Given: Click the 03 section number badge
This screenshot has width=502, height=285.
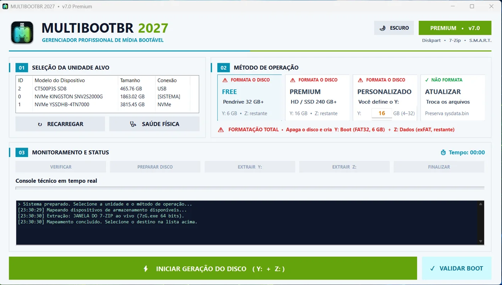Looking at the screenshot, I should (x=22, y=152).
